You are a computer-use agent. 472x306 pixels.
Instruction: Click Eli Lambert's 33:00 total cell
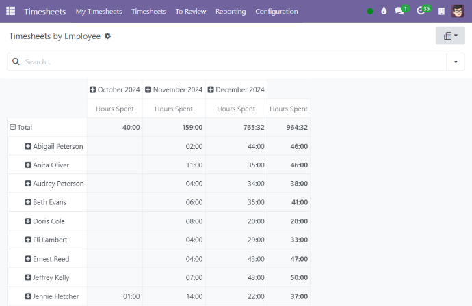(289, 240)
